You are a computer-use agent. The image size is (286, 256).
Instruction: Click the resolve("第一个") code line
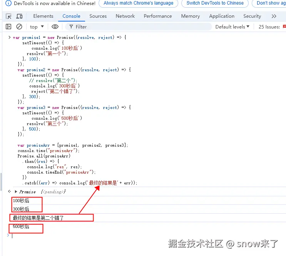click(x=47, y=54)
